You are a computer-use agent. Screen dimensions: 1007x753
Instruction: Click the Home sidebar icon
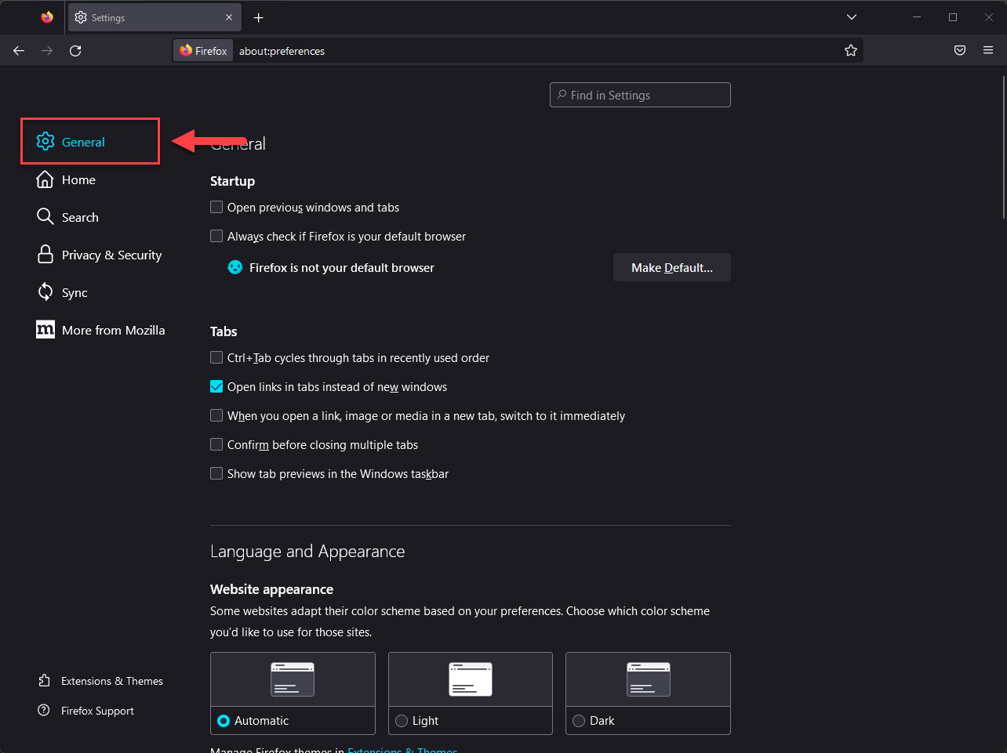(x=45, y=179)
